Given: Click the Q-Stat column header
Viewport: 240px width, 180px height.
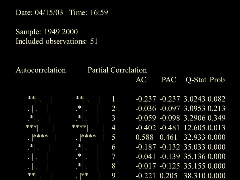Looking at the screenshot, I should (x=196, y=80).
